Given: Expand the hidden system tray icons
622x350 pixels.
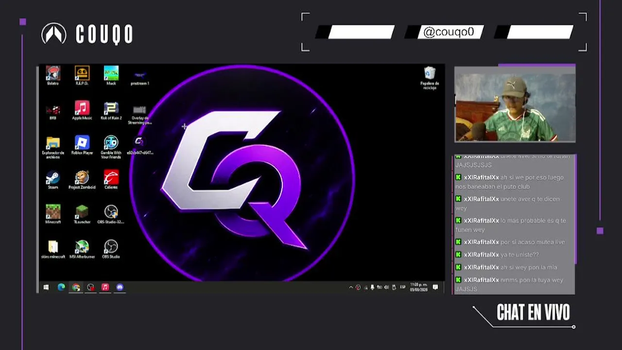Looking at the screenshot, I should [351, 287].
